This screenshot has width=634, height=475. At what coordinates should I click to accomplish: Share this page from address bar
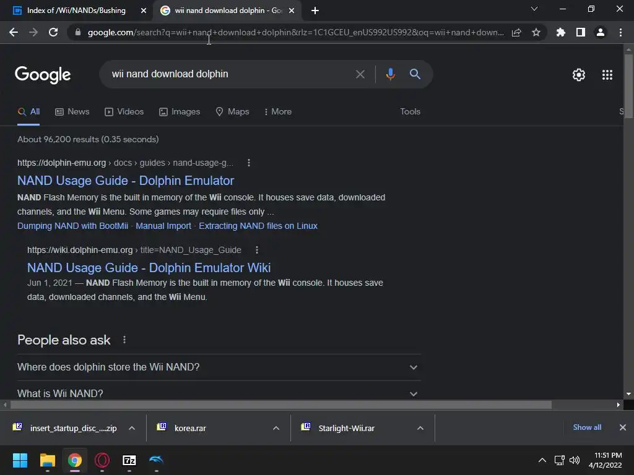[516, 32]
